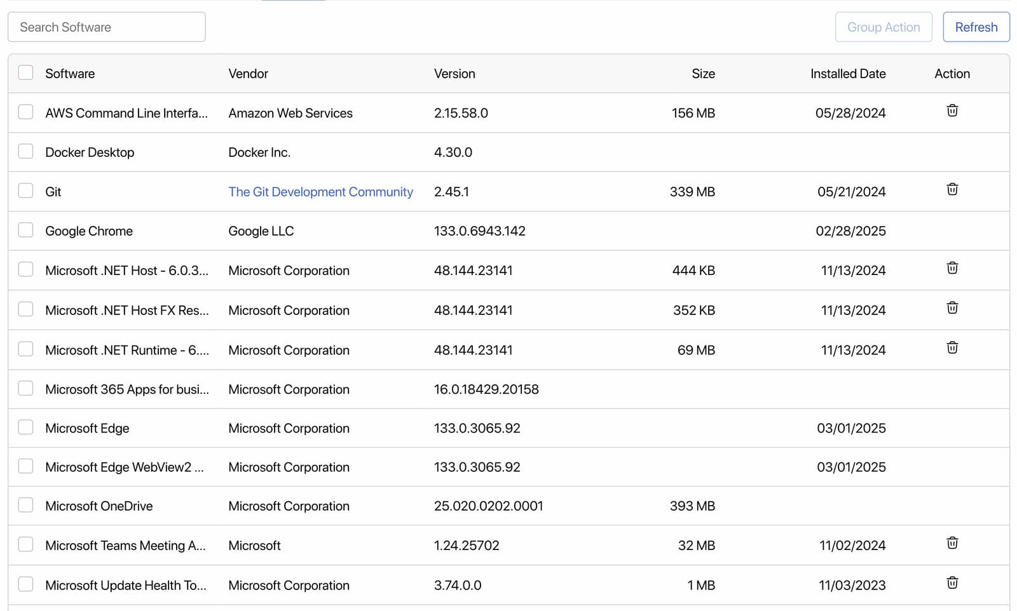Toggle the select-all checkbox in header
Screen dimensions: 1017x611
tap(25, 73)
